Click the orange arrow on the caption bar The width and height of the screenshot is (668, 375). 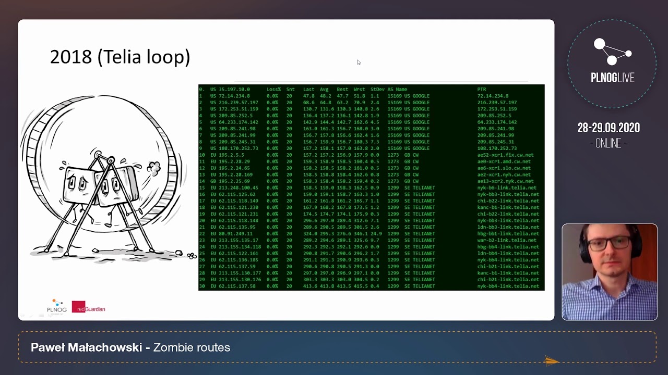552,360
